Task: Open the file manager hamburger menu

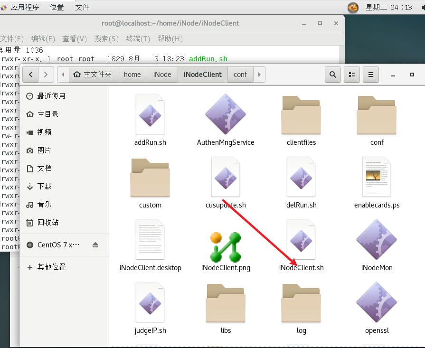Action: 370,75
